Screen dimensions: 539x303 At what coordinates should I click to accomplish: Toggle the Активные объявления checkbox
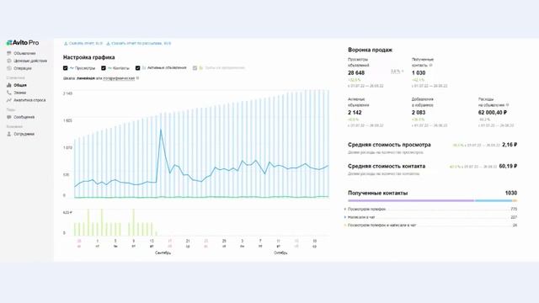[x=138, y=68]
